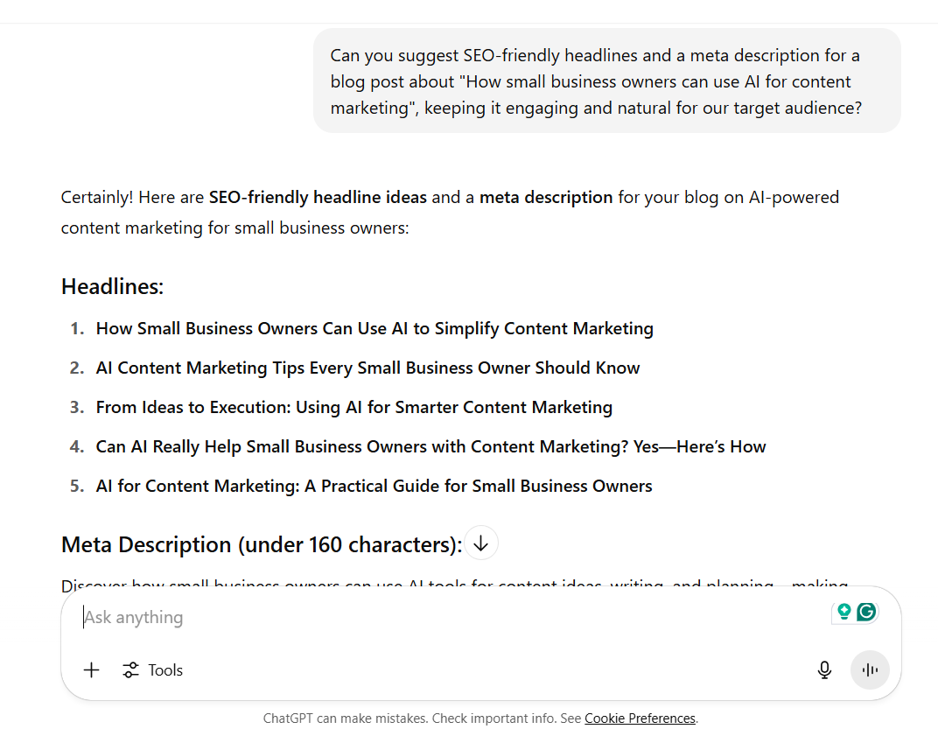
Task: Click the Tools sliders icon
Action: pyautogui.click(x=129, y=669)
